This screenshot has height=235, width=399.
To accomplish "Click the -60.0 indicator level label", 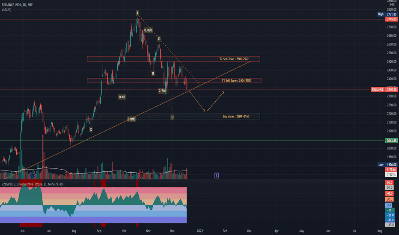I will [x=390, y=225].
